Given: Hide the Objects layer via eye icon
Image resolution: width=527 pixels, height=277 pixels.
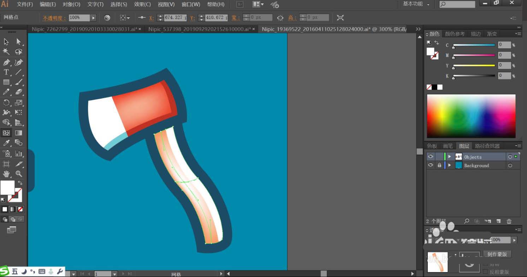Looking at the screenshot, I should [430, 157].
